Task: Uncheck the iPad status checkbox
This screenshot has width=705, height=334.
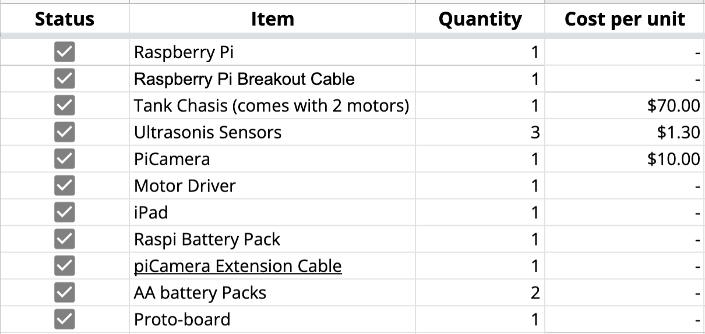Action: [64, 212]
